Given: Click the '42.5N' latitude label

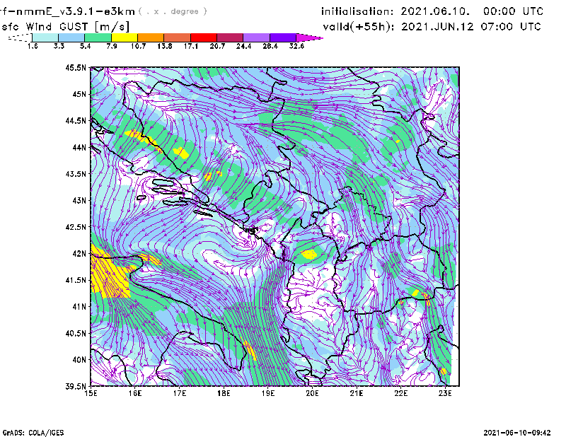Looking at the screenshot, I should click(x=76, y=226).
